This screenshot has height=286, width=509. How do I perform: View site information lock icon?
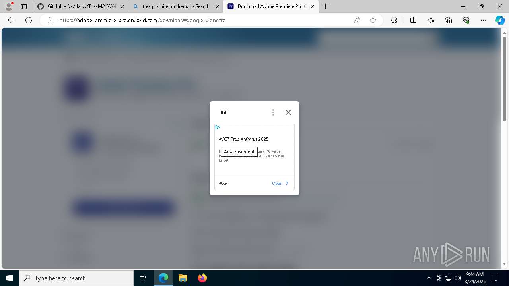tap(50, 20)
